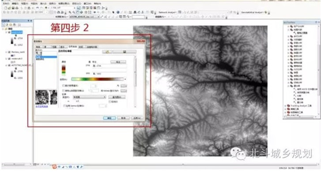
Task: Toggle the apply Gamma stretch checkbox
Action: pos(64,106)
